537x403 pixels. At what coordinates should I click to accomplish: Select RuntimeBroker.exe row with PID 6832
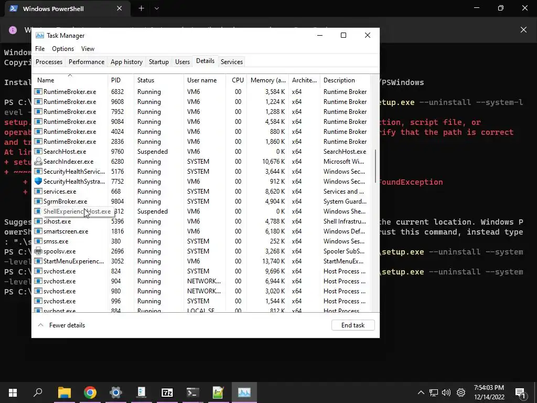(202, 92)
